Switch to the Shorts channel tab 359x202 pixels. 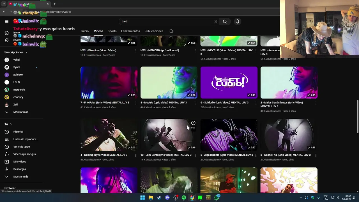[112, 31]
